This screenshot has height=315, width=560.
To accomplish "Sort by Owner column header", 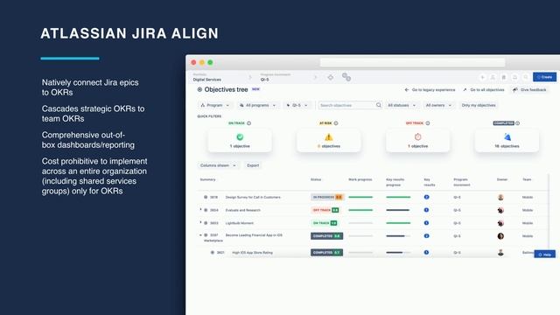I will click(501, 179).
